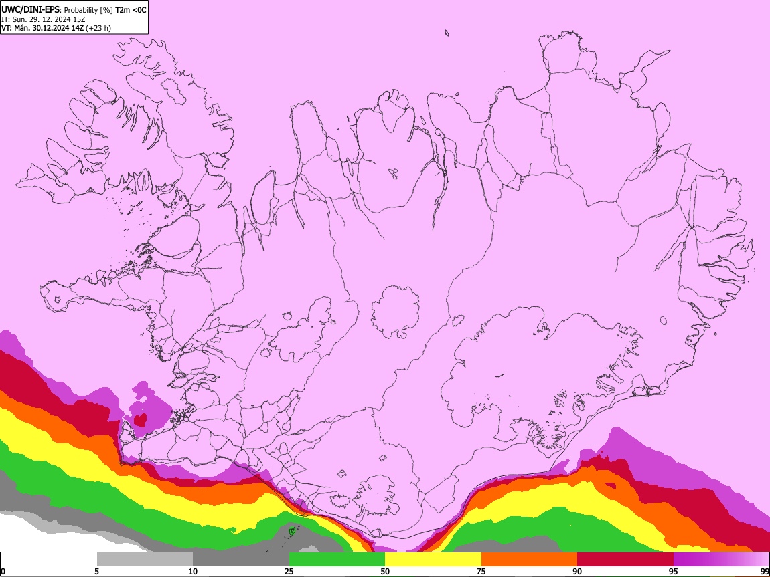Click the legend tick label '99'
The height and width of the screenshot is (577, 770).
coord(764,571)
